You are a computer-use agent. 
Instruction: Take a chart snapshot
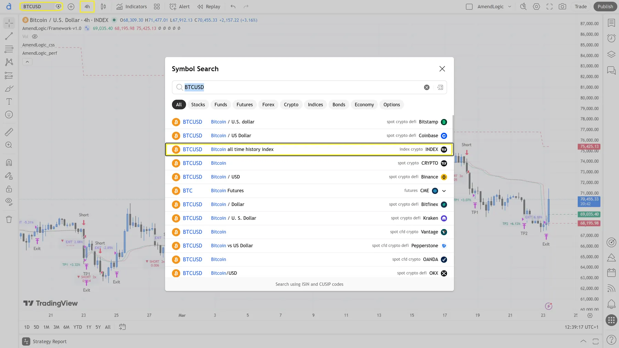(562, 7)
